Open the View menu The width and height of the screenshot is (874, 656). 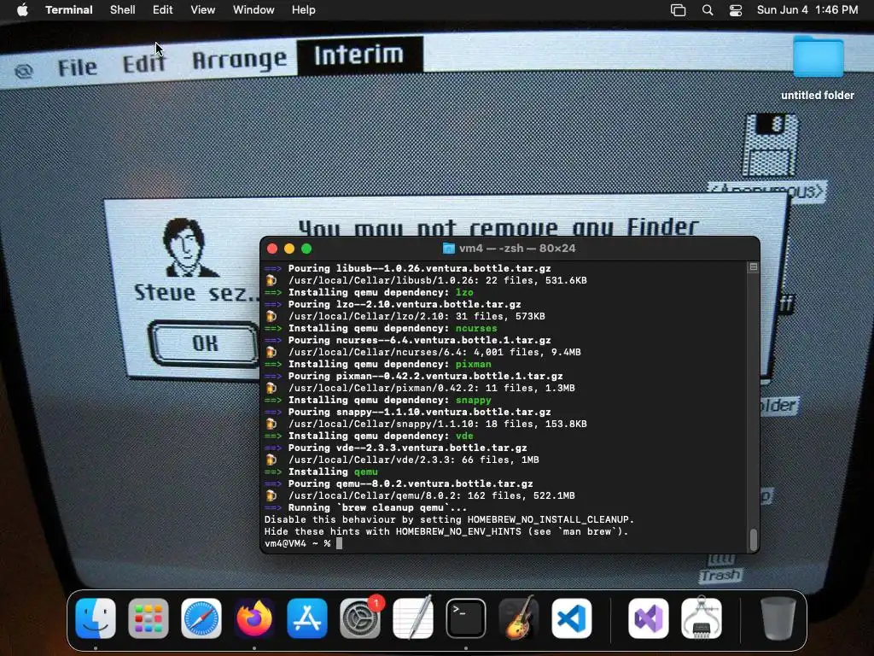click(203, 10)
